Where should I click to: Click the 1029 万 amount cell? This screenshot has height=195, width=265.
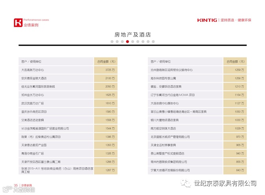235,129
